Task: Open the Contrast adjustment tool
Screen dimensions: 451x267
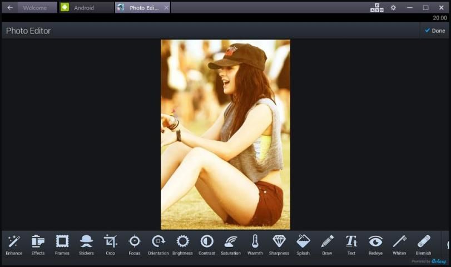Action: [207, 244]
